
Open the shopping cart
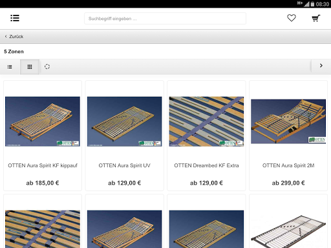[x=316, y=18]
